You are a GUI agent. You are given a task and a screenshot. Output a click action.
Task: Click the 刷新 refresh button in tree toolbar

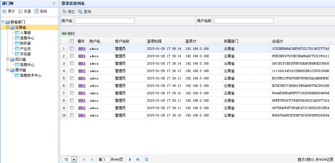pyautogui.click(x=40, y=11)
